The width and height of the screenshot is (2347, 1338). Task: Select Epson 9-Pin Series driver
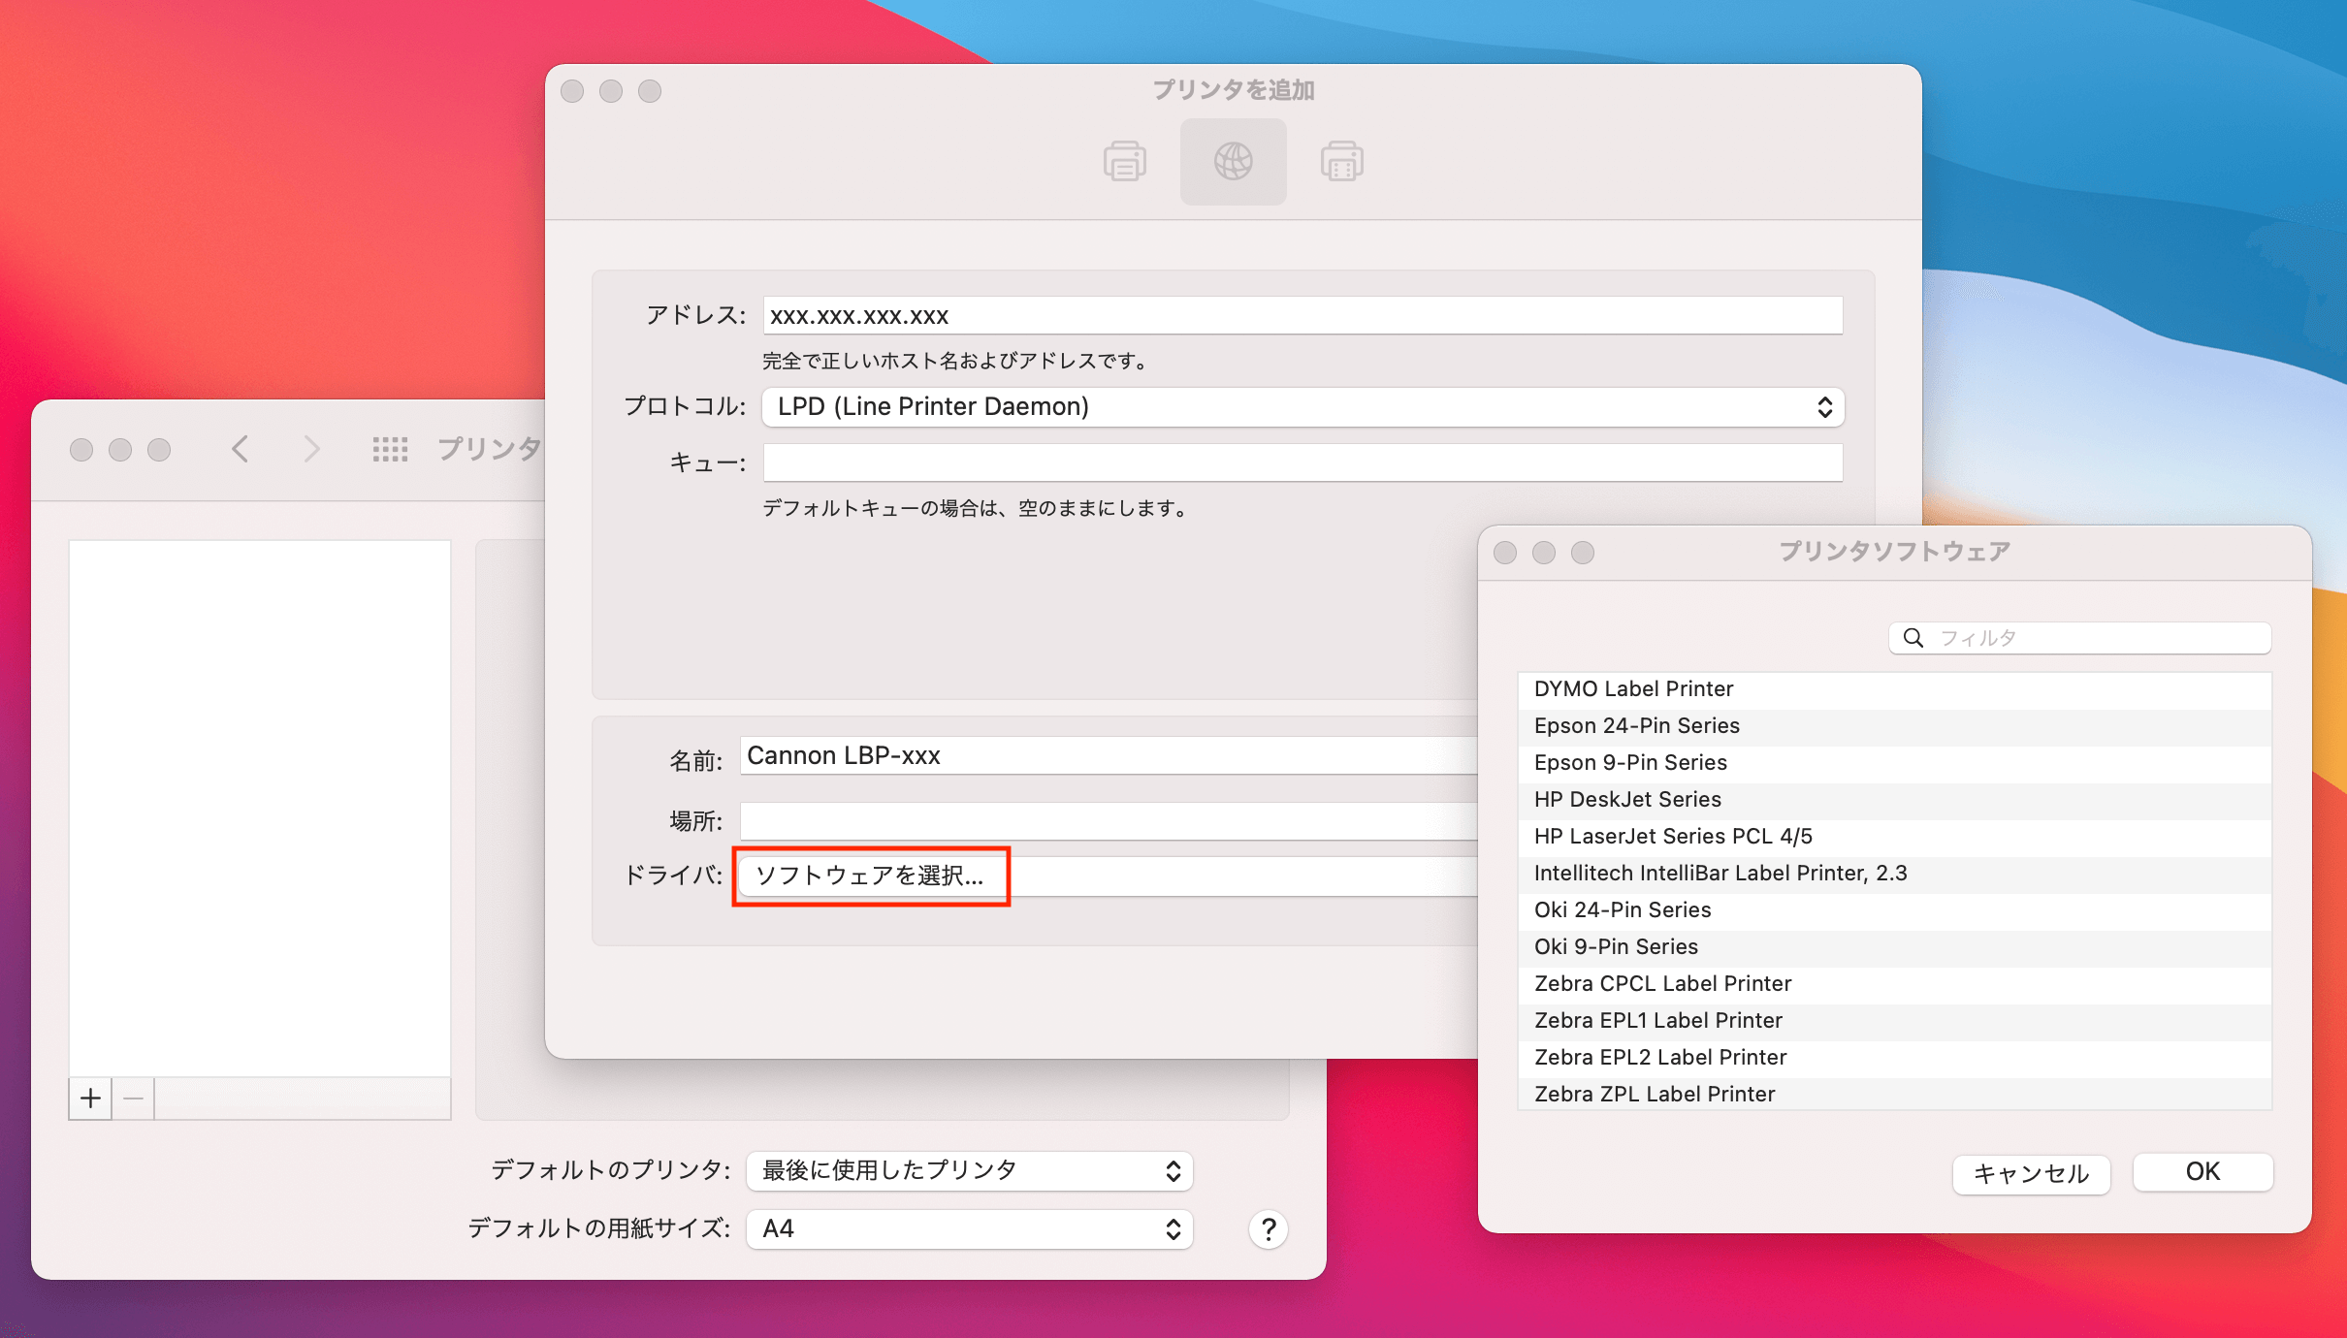pos(1895,764)
